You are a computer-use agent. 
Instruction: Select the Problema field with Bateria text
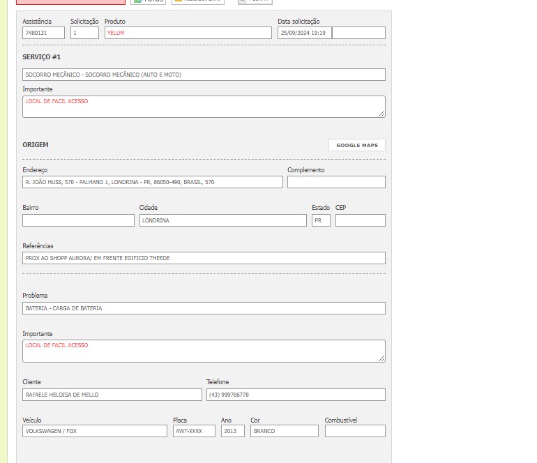(x=204, y=308)
